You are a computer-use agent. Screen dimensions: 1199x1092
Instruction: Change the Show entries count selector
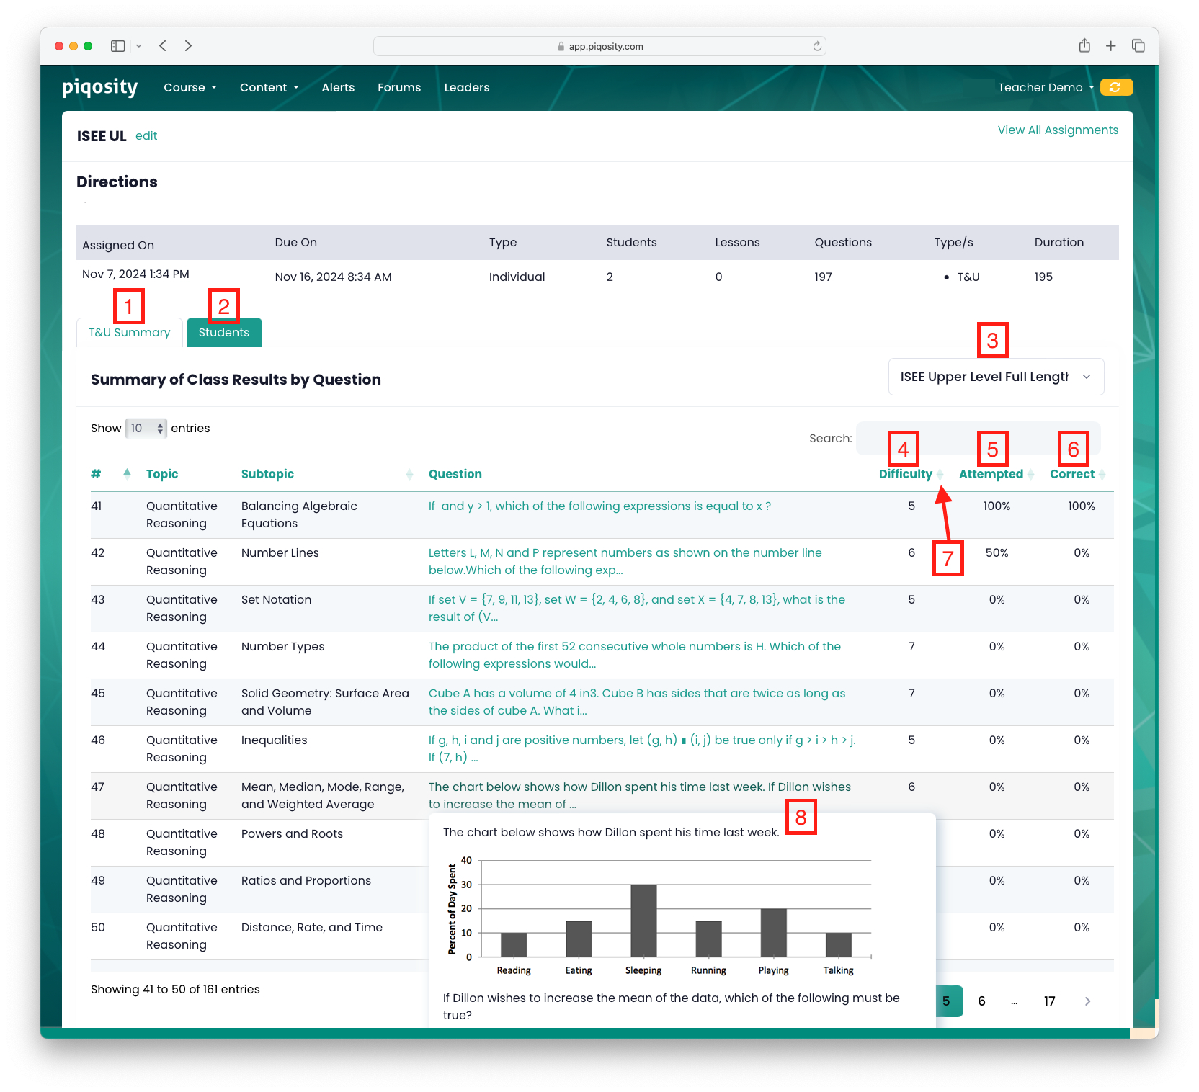pos(146,429)
